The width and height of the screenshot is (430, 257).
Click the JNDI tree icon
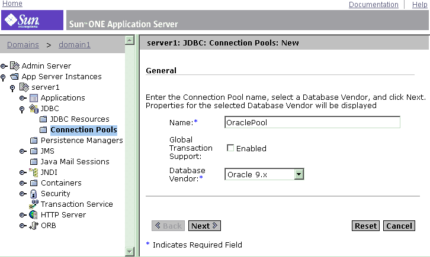(x=33, y=173)
